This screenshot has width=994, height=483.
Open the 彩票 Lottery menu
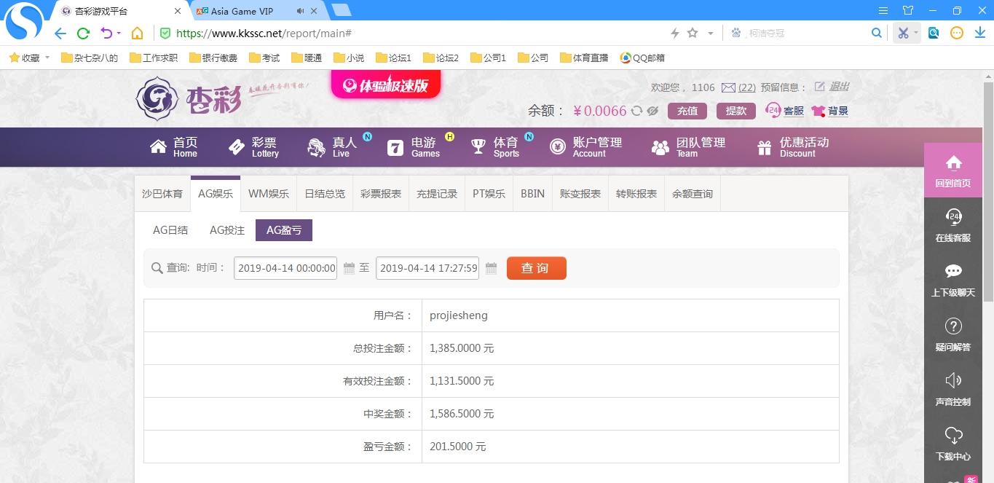(x=253, y=147)
